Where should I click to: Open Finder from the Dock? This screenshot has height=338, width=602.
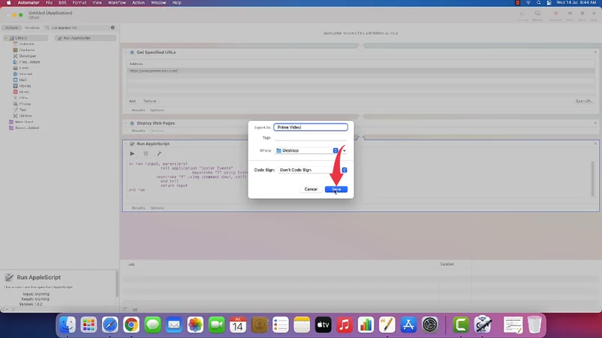[x=68, y=324]
